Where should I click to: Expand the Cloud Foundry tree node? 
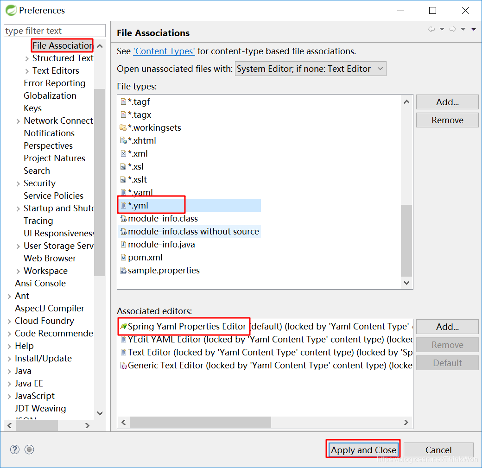click(x=9, y=321)
